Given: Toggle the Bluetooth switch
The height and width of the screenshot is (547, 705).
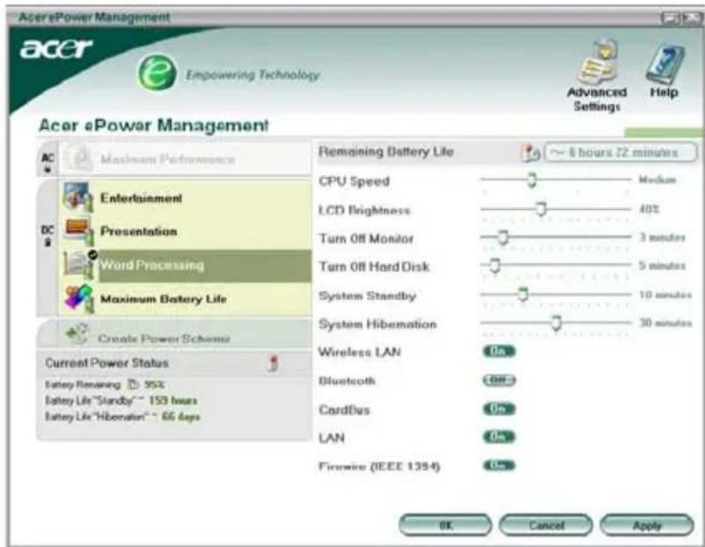Looking at the screenshot, I should [x=499, y=380].
